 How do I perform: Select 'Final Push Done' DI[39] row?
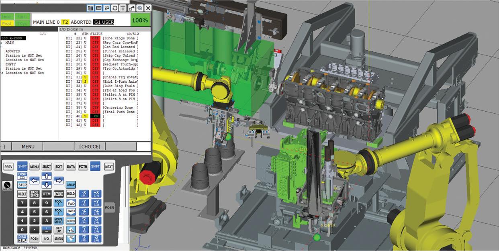tap(102, 112)
